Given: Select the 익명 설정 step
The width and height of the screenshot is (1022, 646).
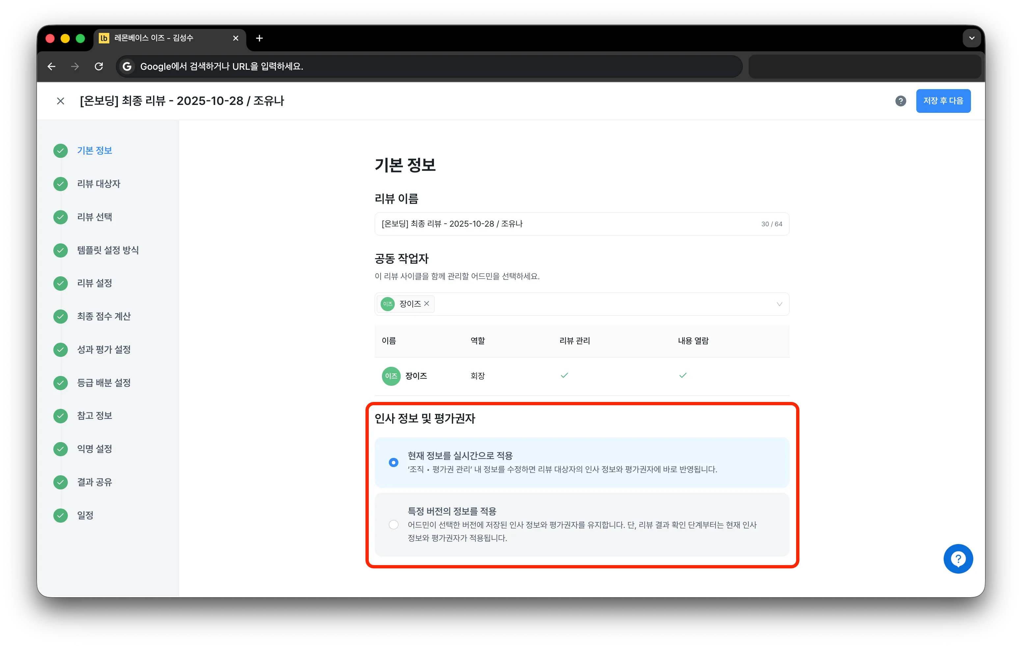Looking at the screenshot, I should click(x=94, y=449).
